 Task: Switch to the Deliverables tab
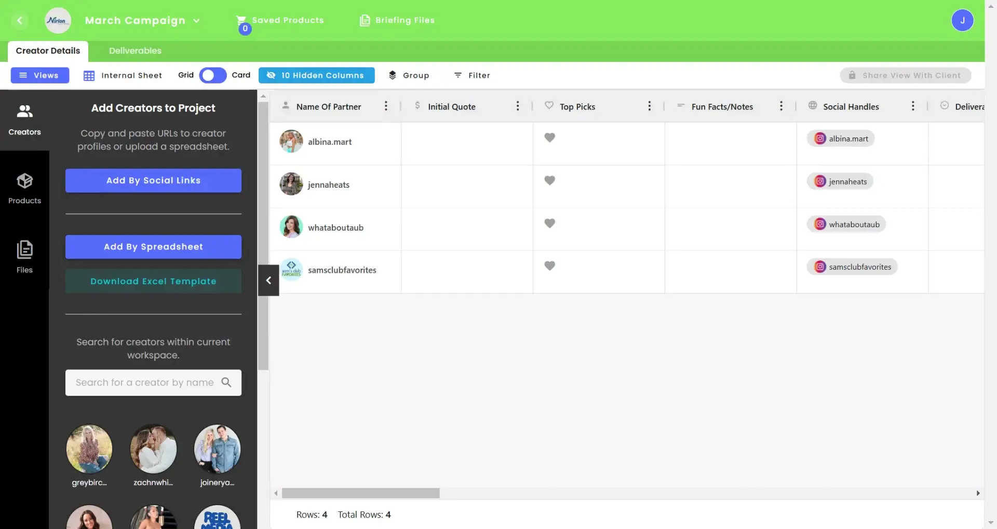134,50
